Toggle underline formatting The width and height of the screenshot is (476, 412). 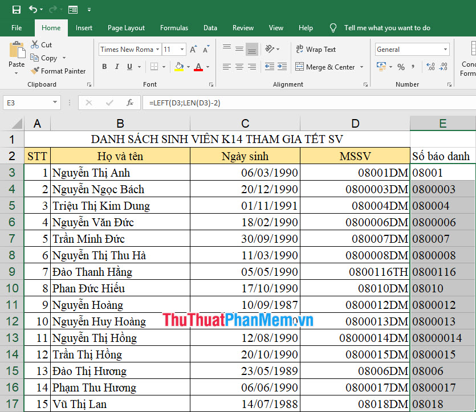point(131,67)
